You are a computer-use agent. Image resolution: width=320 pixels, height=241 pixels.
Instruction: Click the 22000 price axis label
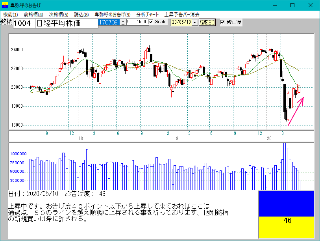(x=17, y=69)
